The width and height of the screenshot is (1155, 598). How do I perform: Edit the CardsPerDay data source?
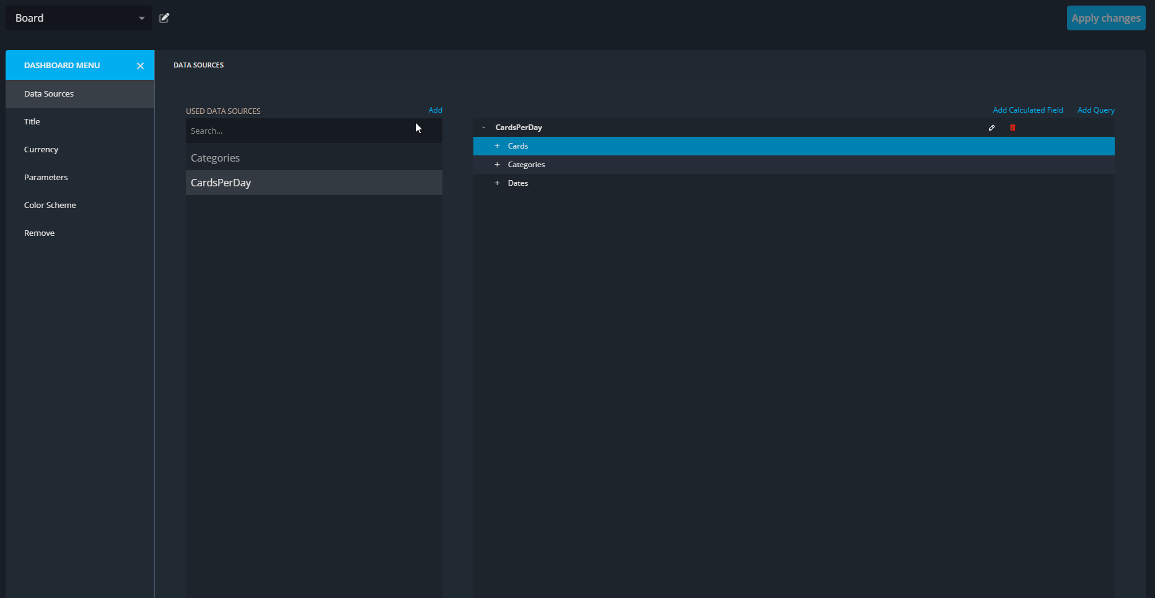[x=991, y=128]
